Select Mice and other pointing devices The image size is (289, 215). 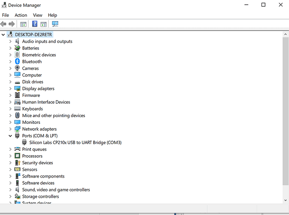click(x=53, y=116)
